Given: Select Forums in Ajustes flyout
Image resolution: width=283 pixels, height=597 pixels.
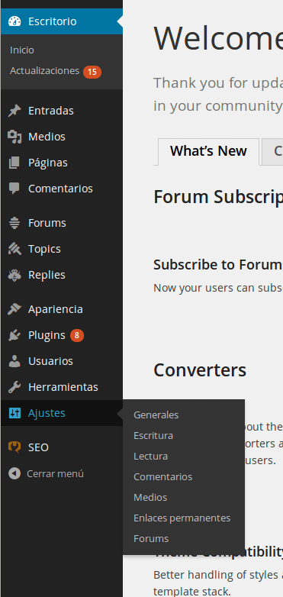Looking at the screenshot, I should pos(151,539).
